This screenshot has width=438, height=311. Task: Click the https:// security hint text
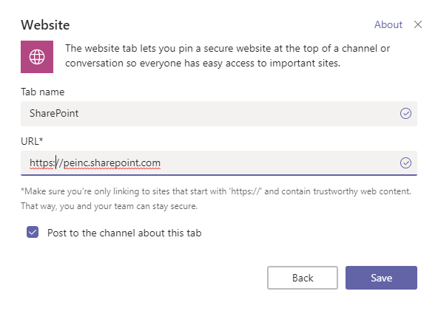216,191
